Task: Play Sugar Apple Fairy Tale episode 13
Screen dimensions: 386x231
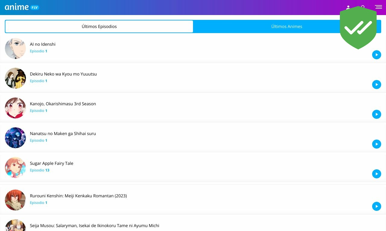Action: [377, 174]
